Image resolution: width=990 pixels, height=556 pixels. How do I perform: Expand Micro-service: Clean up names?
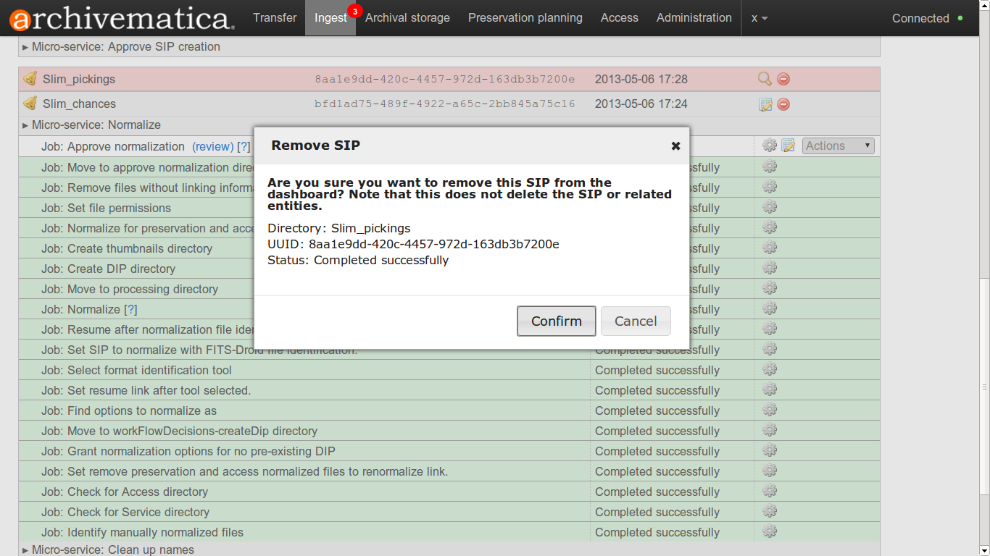pos(112,549)
